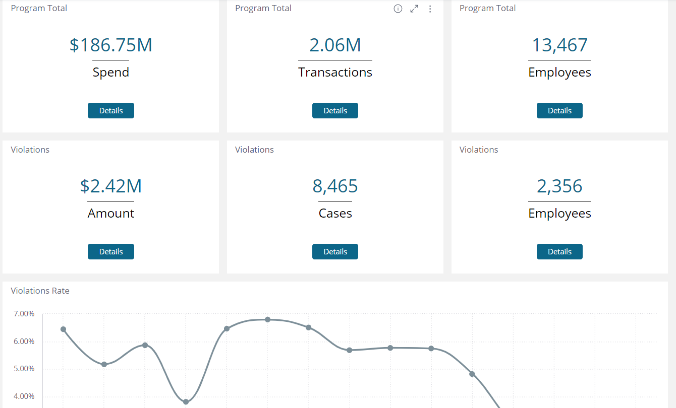Click the first data point on the Violations Rate line

pyautogui.click(x=63, y=329)
